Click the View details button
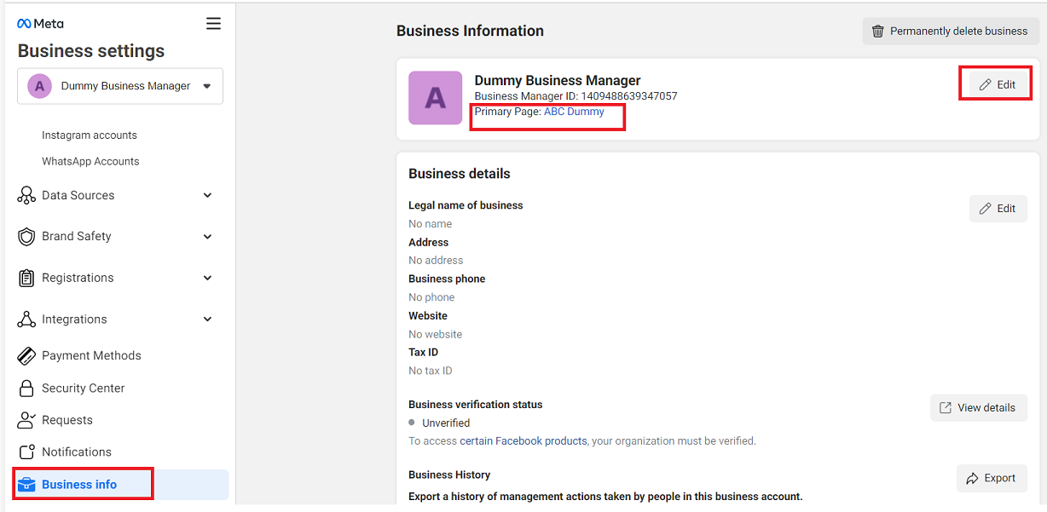 click(x=978, y=408)
